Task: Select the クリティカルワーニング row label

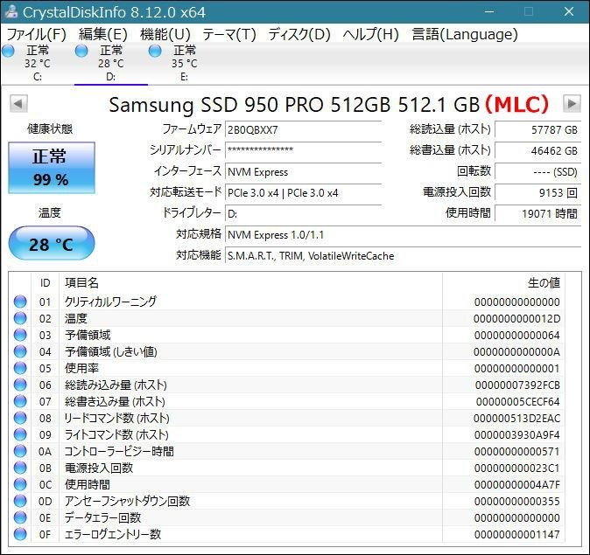Action: tap(110, 302)
